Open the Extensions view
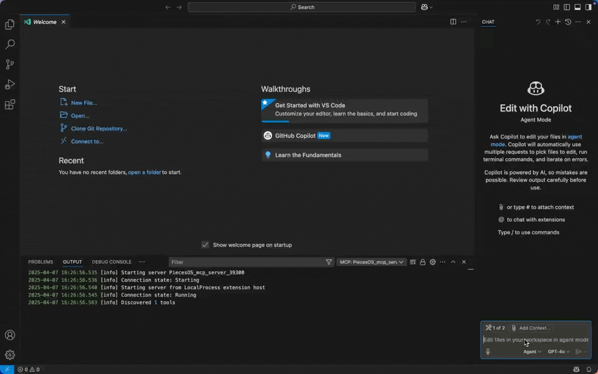The height and width of the screenshot is (374, 598). (x=10, y=104)
